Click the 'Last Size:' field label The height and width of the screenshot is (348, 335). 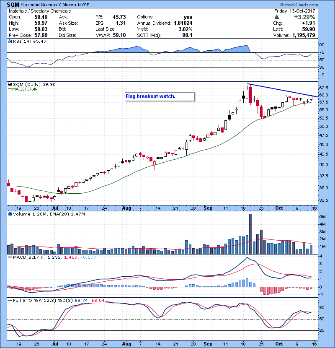point(105,29)
